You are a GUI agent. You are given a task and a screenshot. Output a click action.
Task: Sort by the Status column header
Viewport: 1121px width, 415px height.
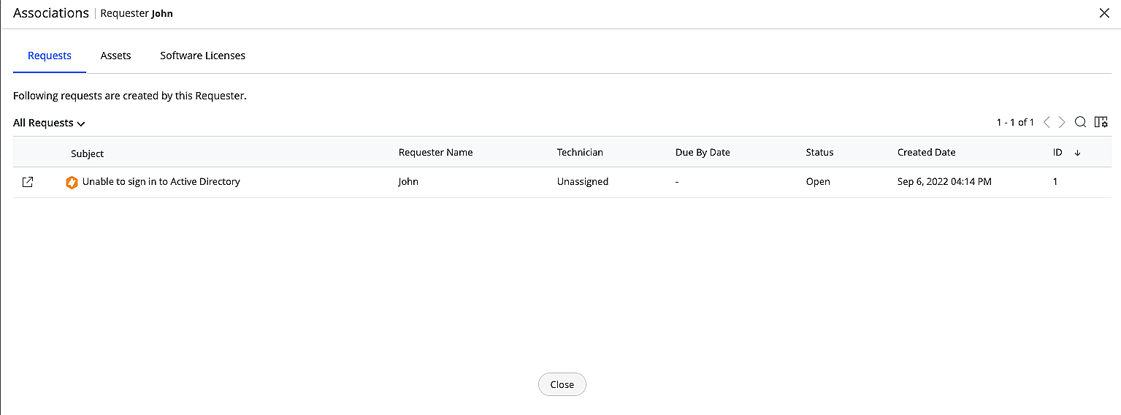(819, 153)
